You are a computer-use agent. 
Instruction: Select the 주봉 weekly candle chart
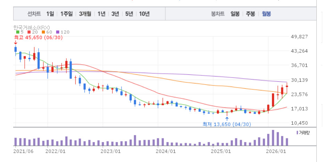250,14
